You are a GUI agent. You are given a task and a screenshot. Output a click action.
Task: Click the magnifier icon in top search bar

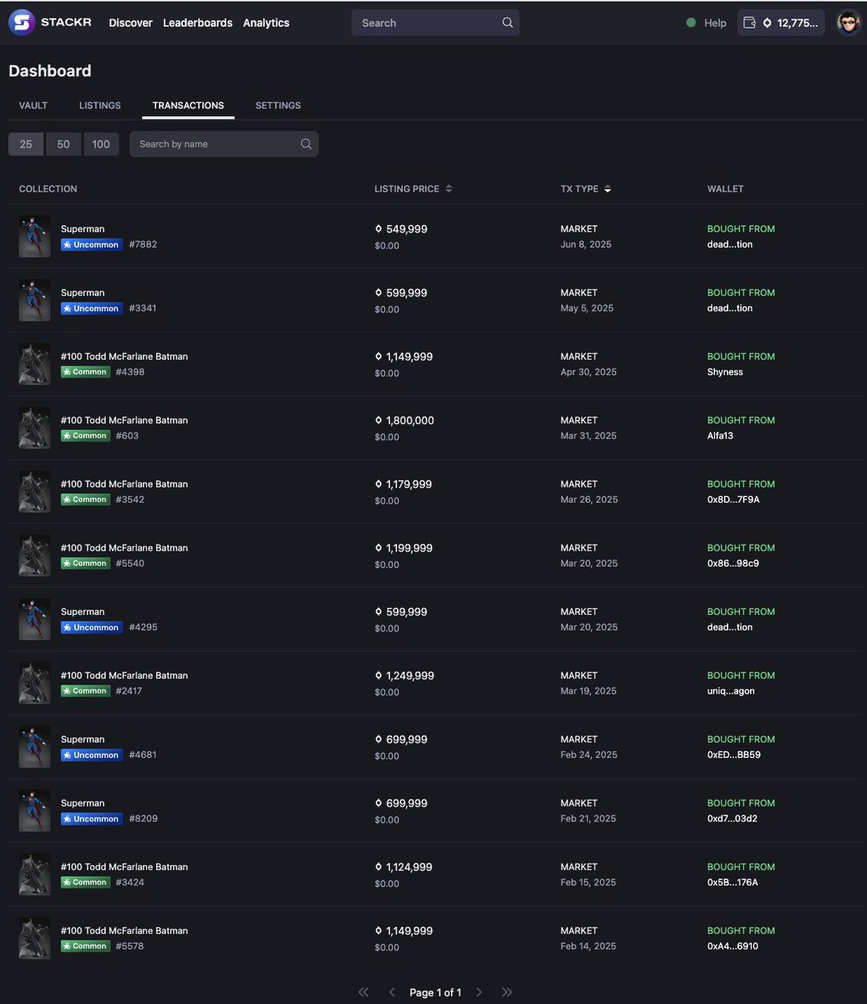click(x=507, y=23)
